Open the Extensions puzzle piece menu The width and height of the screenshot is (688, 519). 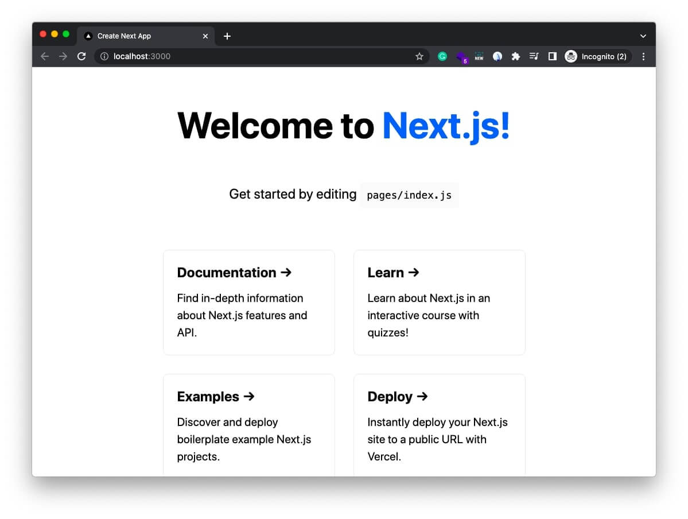(x=516, y=56)
